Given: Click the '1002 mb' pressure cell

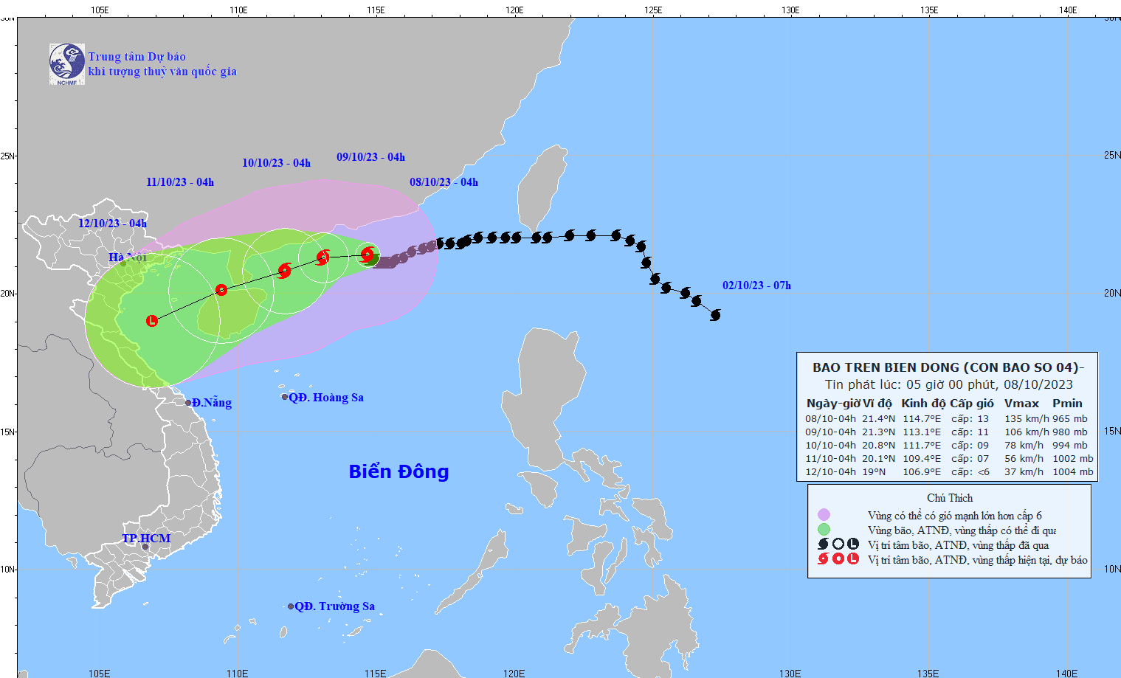Looking at the screenshot, I should (x=1073, y=459).
